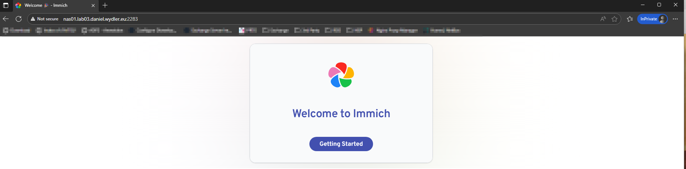
Task: Click the InPrivate profile button
Action: coord(652,19)
